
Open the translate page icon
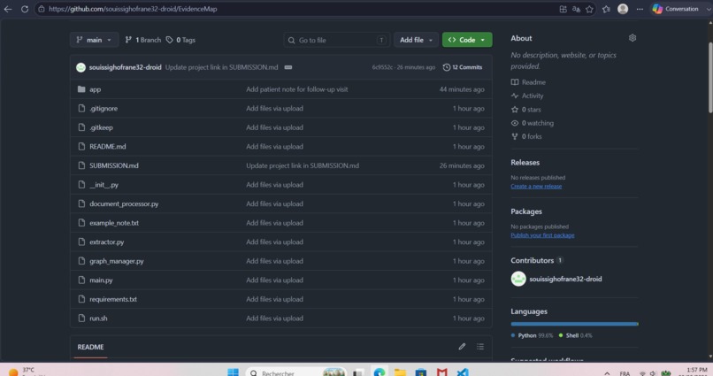click(576, 9)
